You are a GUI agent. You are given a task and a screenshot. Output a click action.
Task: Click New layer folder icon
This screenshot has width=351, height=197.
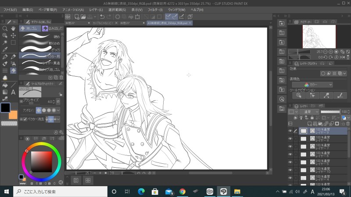click(321, 124)
